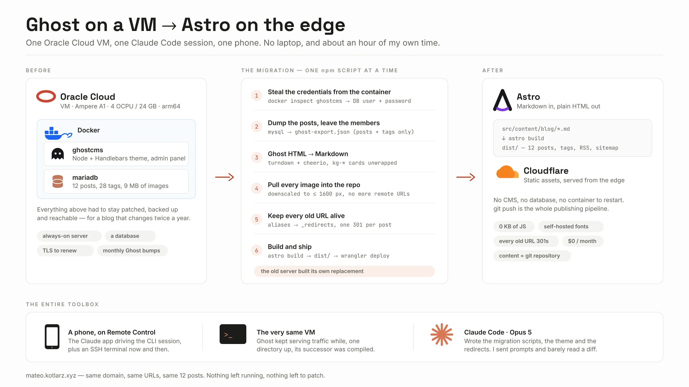Click the arrow between Before and Migration
Viewport: 689px width, 387px height.
point(224,177)
